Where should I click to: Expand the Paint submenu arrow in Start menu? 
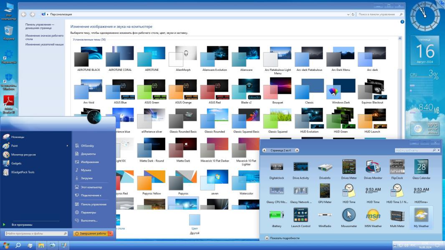point(67,146)
